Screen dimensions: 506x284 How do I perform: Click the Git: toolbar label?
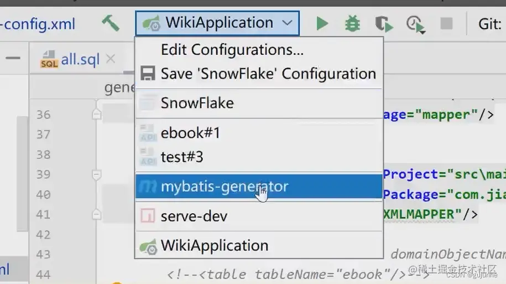click(490, 24)
